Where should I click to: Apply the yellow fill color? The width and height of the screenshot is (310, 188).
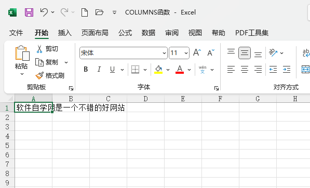[x=158, y=70]
